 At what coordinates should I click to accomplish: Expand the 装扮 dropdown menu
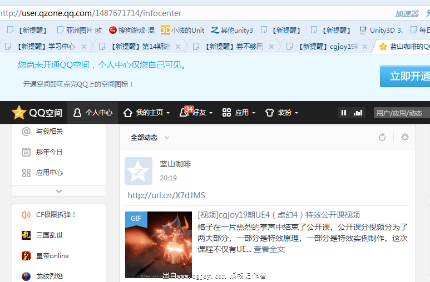point(281,113)
